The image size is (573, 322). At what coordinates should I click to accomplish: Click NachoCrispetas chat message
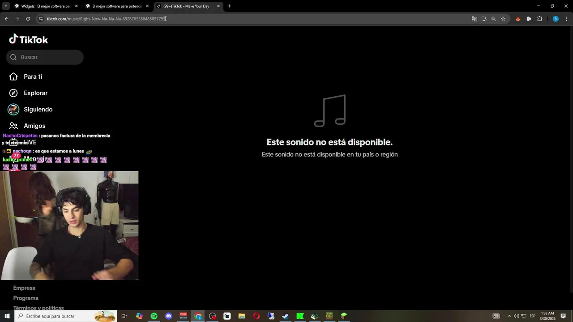coord(56,139)
